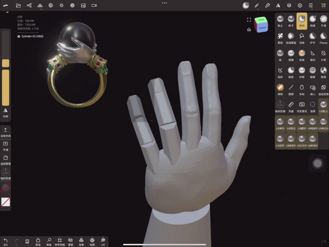
Task: Open the Lighting sun menu
Action: [61, 5]
